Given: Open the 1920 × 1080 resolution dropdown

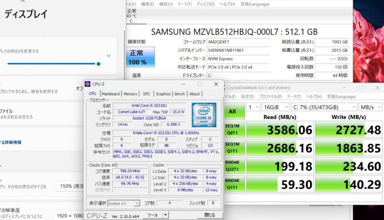Looking at the screenshot, I should [69, 216].
